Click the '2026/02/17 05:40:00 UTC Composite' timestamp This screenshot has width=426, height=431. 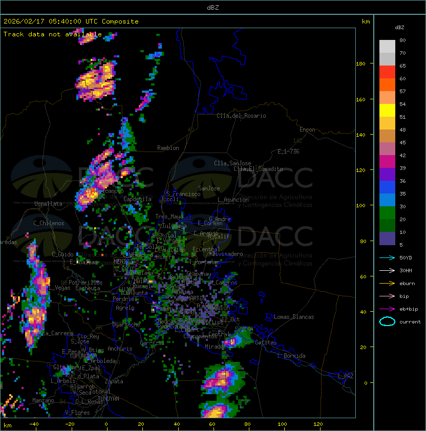(x=71, y=21)
